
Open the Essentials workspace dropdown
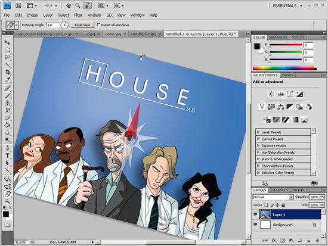click(x=287, y=5)
